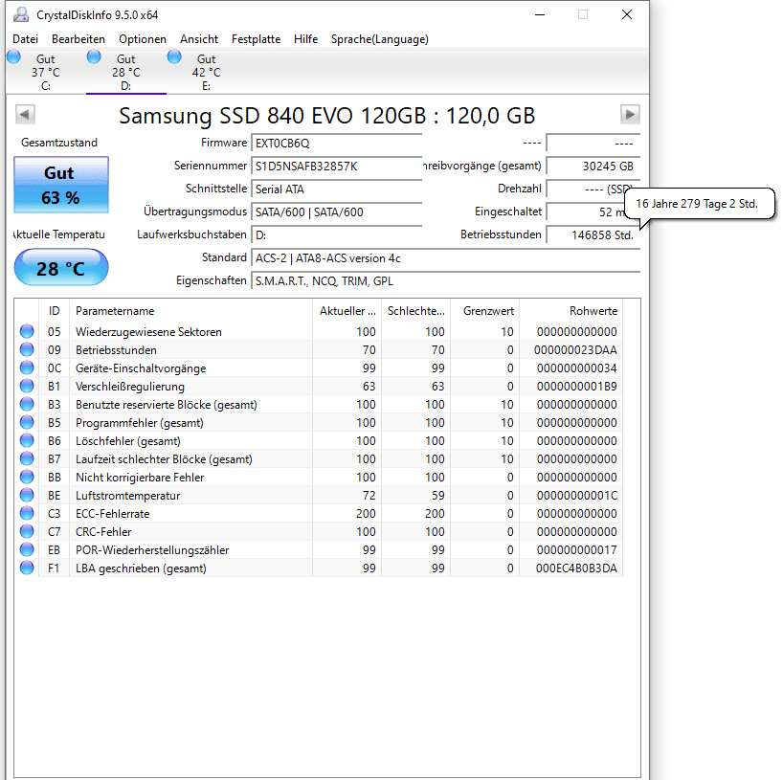783x780 pixels.
Task: Click the Gut 63 % health status button
Action: 61,185
